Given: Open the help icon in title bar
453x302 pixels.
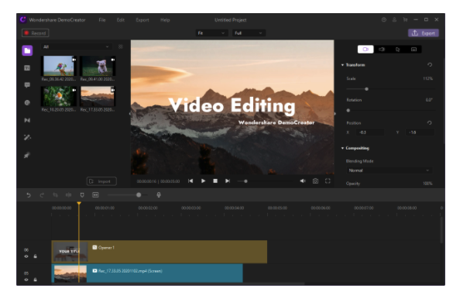Looking at the screenshot, I should [x=384, y=19].
